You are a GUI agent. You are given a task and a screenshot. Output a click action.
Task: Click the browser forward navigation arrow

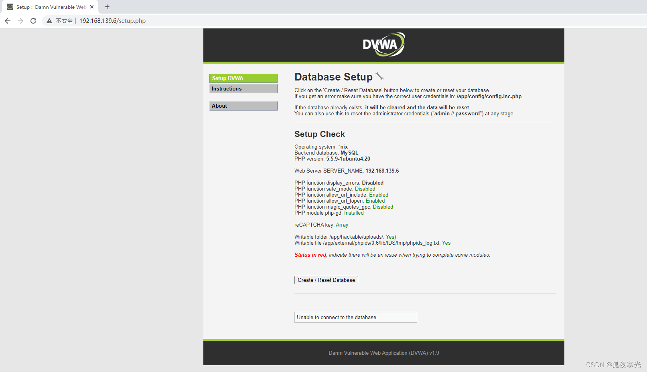(x=20, y=20)
